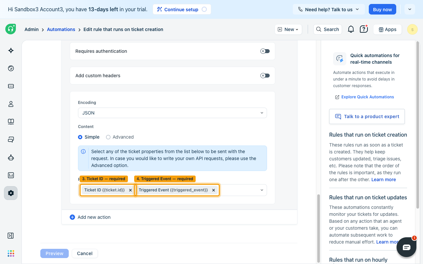The width and height of the screenshot is (423, 264).
Task: Click the Ticket ID {{ticket.id}} tag text
Action: tap(104, 190)
